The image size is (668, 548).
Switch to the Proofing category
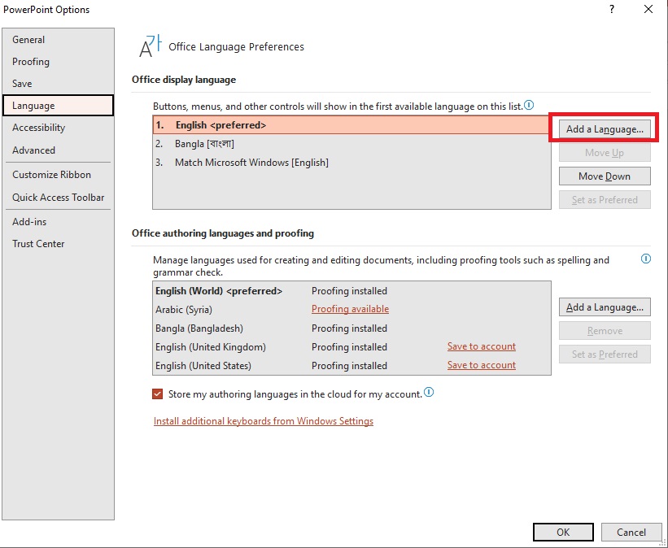(30, 61)
